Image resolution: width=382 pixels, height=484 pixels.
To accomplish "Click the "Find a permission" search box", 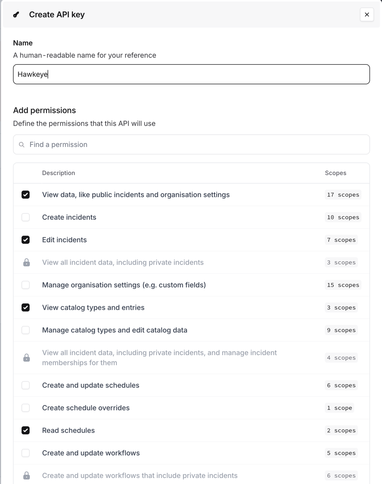I will pos(149,144).
